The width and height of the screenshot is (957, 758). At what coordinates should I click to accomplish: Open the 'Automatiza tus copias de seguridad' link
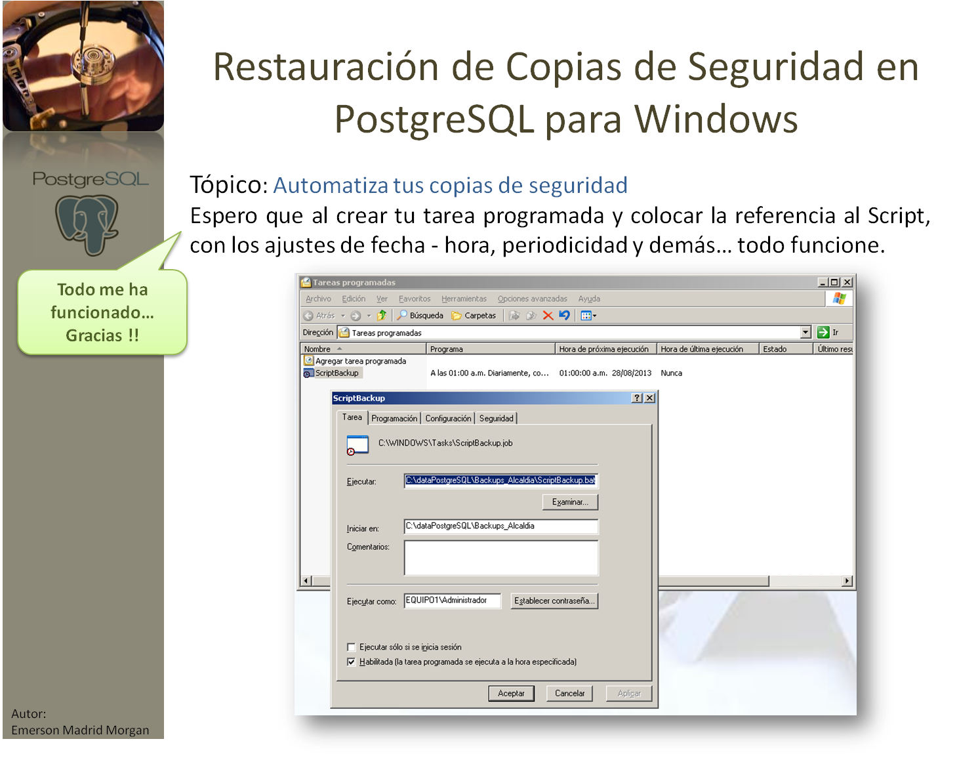[x=450, y=185]
